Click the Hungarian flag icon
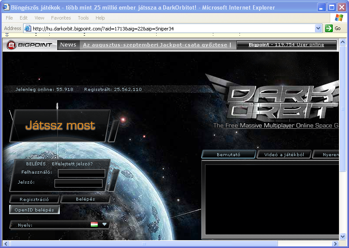This screenshot has width=349, height=248. point(94,225)
